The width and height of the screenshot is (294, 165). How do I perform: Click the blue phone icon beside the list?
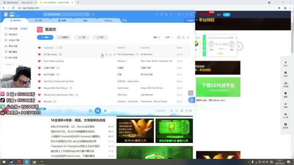point(192,100)
